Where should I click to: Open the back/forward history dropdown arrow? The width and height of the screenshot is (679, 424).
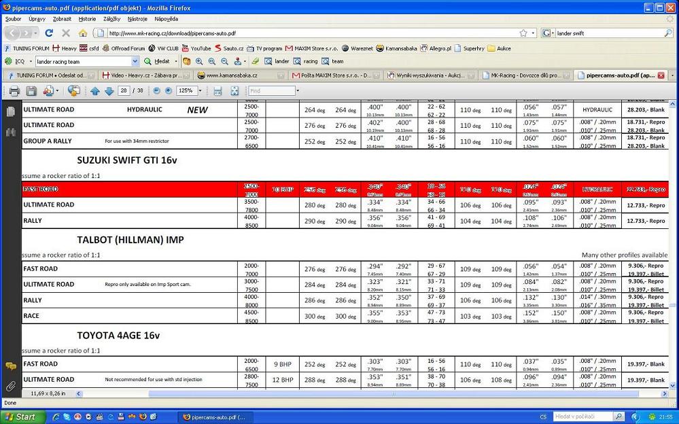point(35,33)
